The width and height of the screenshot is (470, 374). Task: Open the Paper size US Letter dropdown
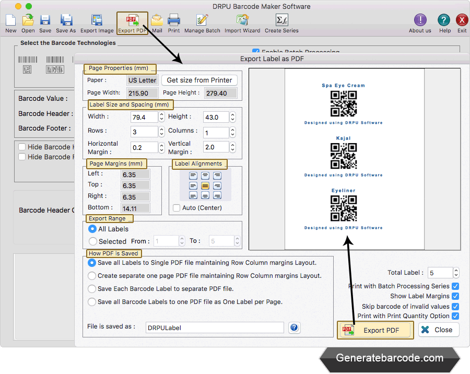point(143,80)
